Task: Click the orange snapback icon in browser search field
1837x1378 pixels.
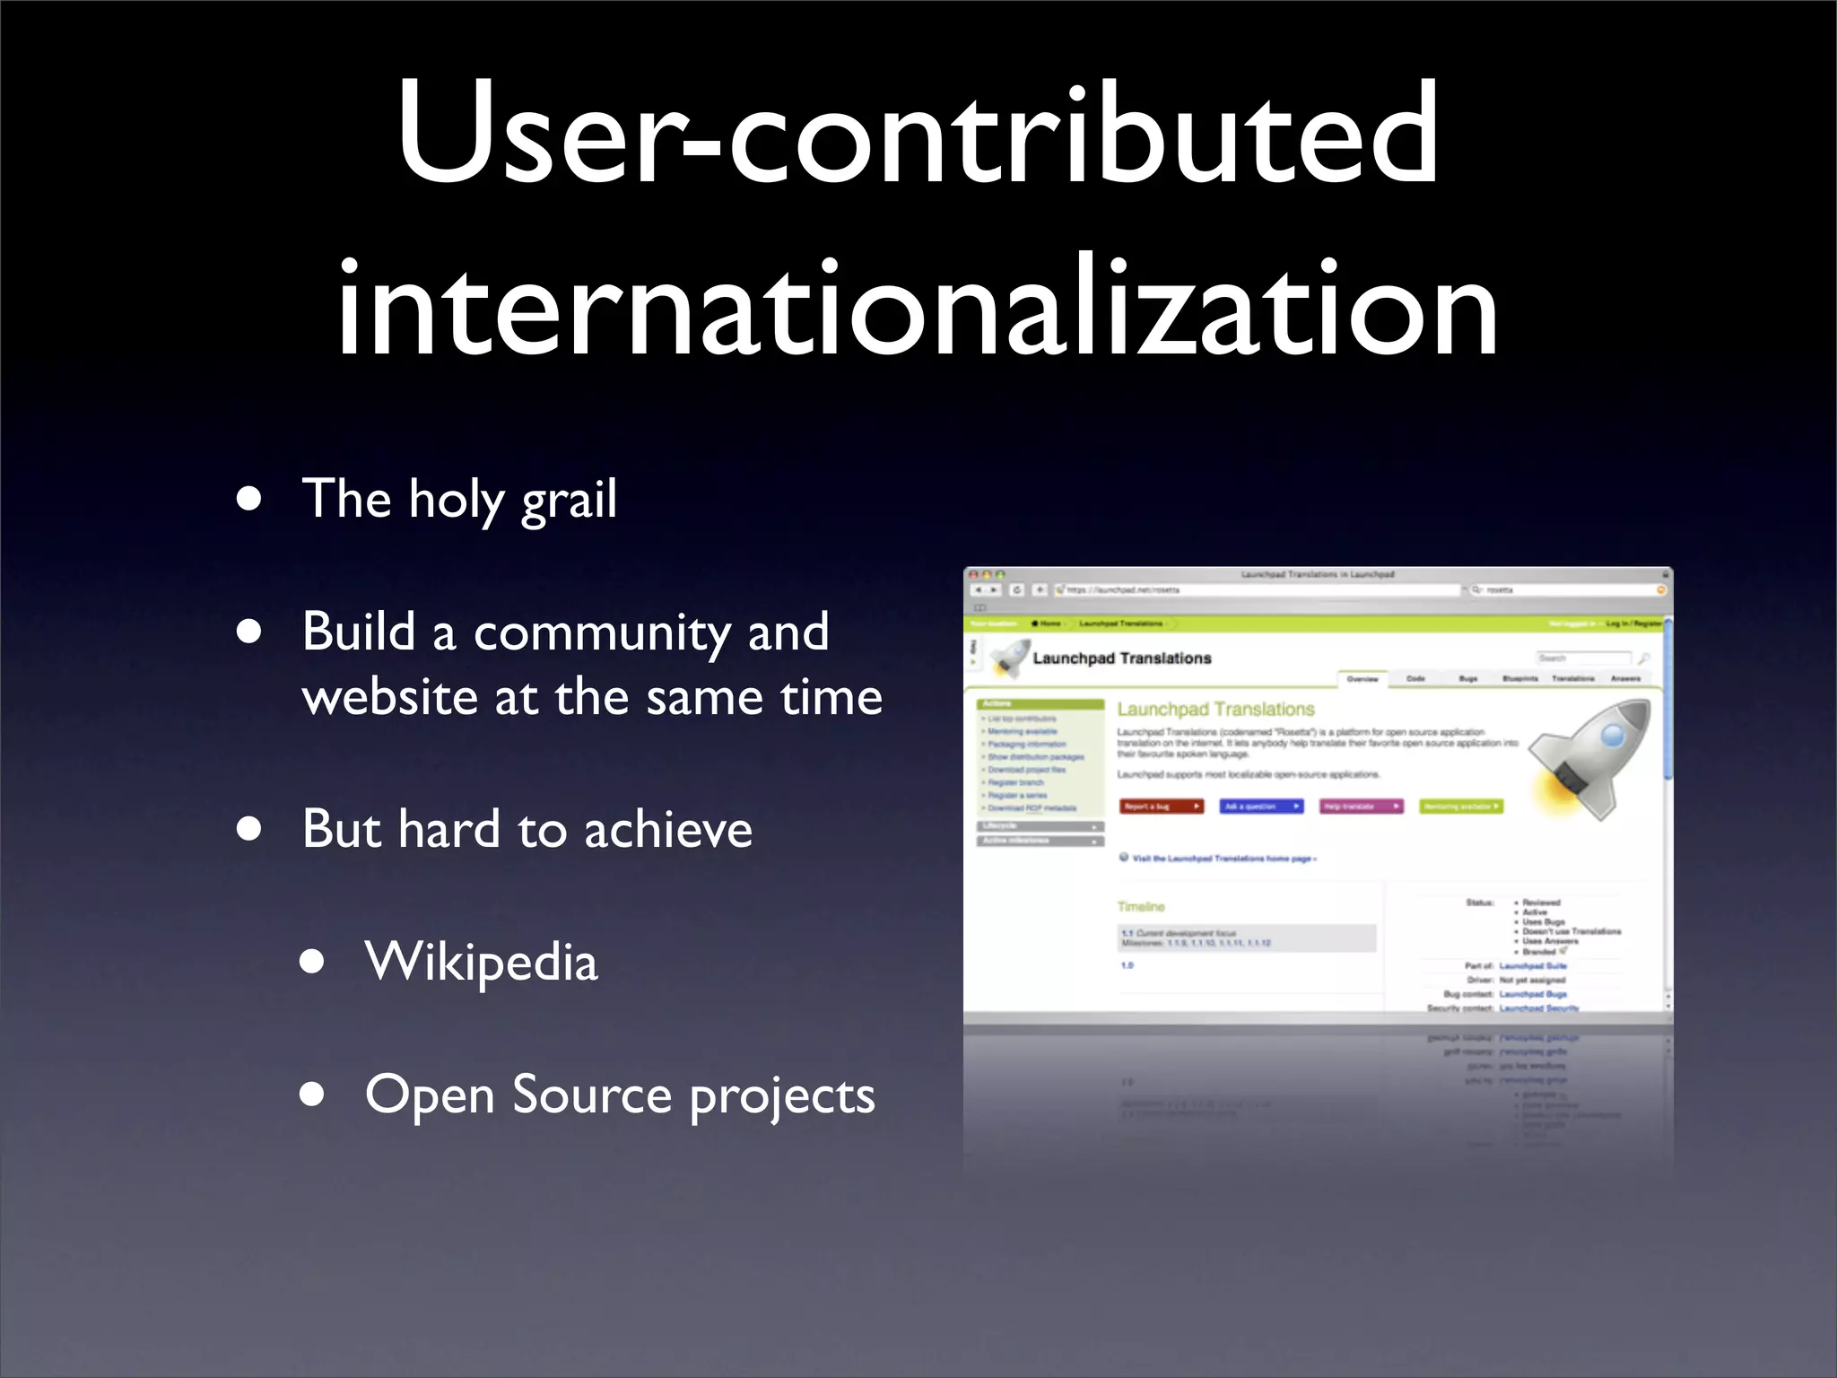Action: click(1659, 589)
